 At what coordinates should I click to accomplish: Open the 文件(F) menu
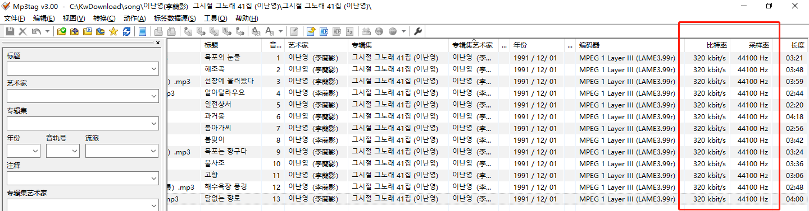15,18
